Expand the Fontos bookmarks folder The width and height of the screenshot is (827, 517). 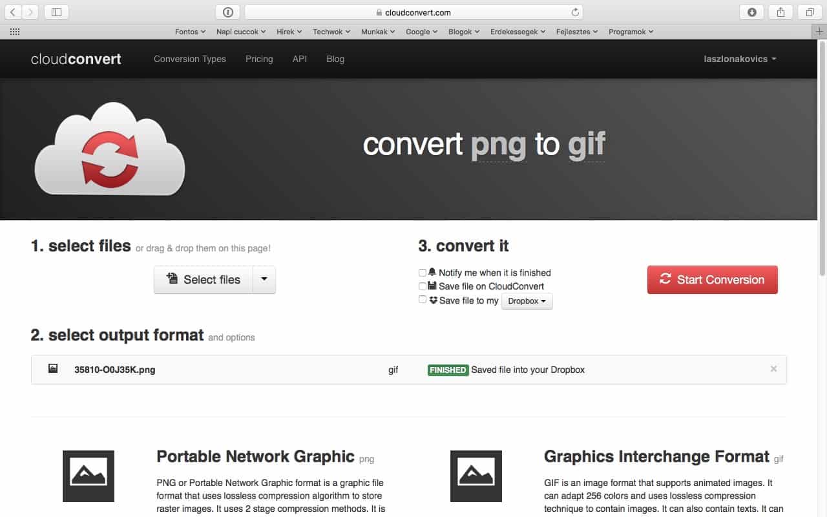[x=190, y=31]
